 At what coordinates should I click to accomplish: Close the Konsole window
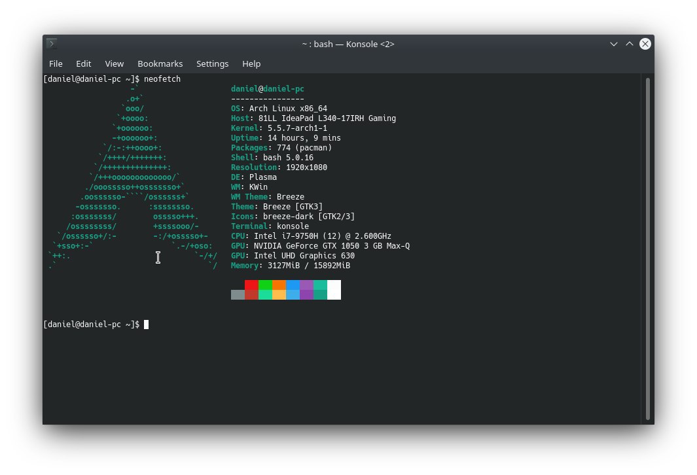pyautogui.click(x=645, y=44)
